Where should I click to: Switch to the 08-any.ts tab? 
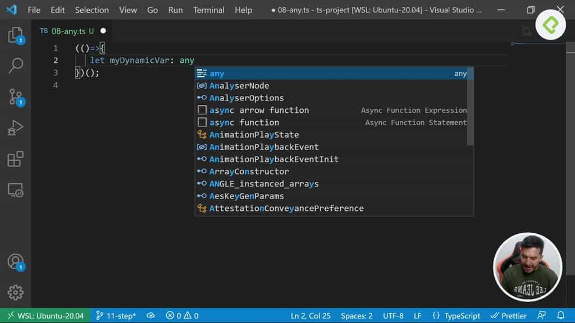67,31
